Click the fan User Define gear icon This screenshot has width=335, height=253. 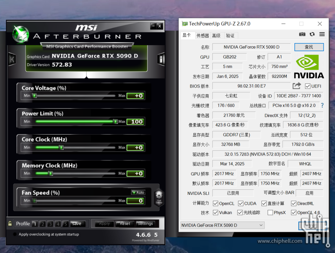(x=159, y=197)
